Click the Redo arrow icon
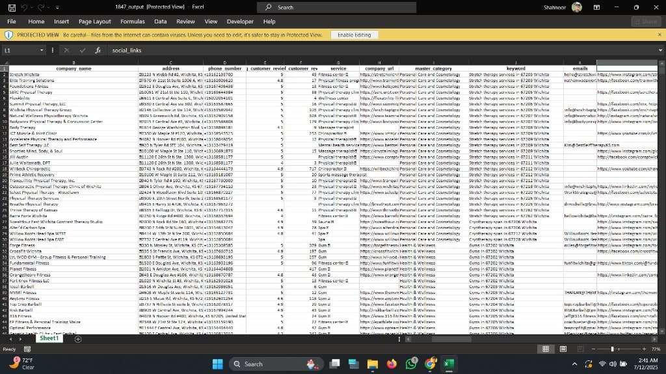The image size is (666, 374). click(41, 7)
